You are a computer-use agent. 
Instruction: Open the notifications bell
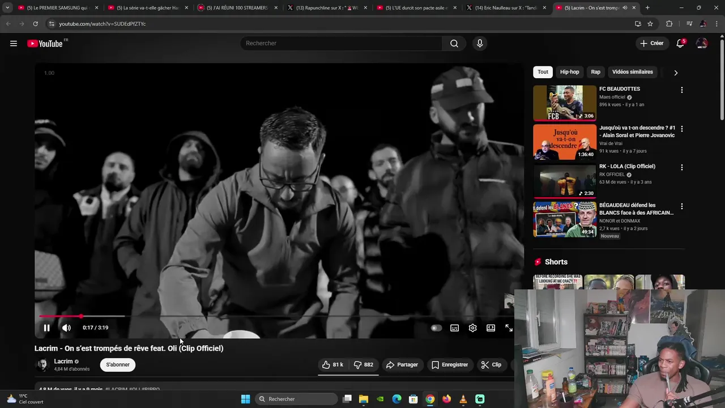(x=680, y=44)
